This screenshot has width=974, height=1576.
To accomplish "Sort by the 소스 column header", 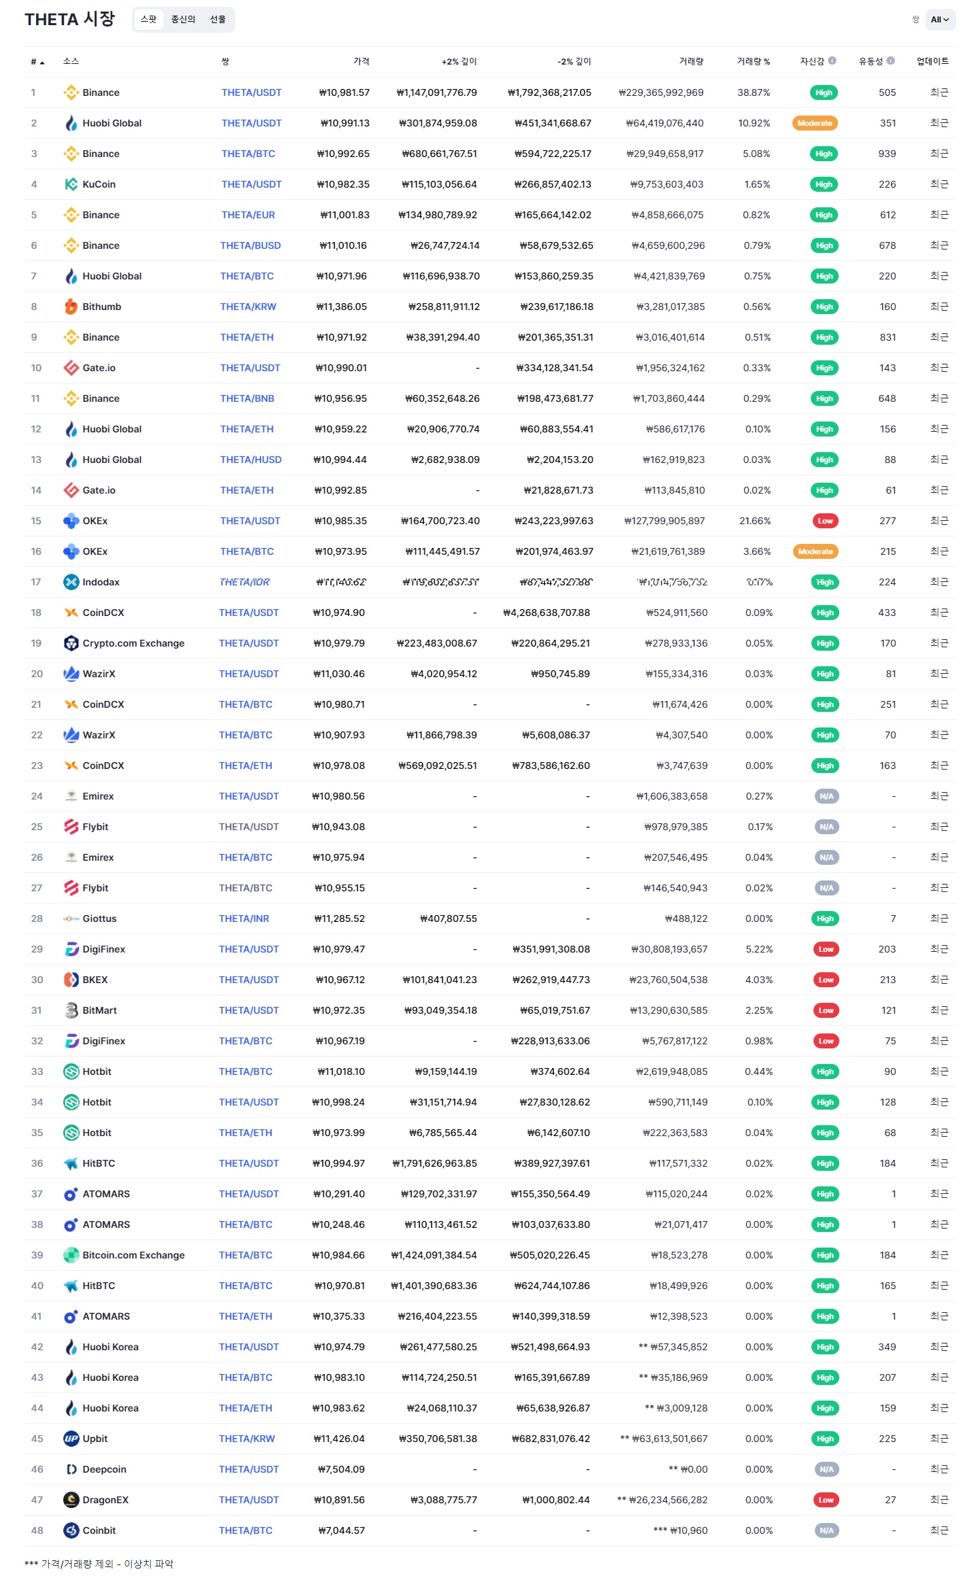I will point(71,61).
